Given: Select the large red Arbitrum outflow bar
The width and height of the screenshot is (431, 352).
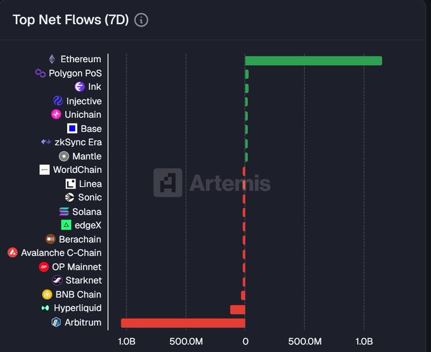Looking at the screenshot, I should (183, 323).
